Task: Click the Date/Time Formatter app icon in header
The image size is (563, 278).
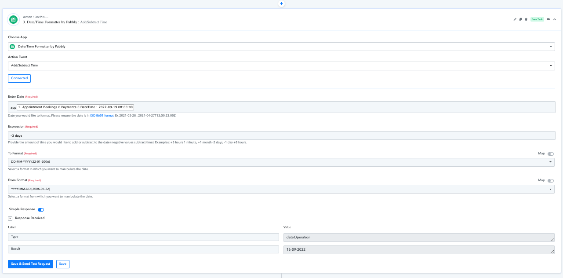Action: 13,19
